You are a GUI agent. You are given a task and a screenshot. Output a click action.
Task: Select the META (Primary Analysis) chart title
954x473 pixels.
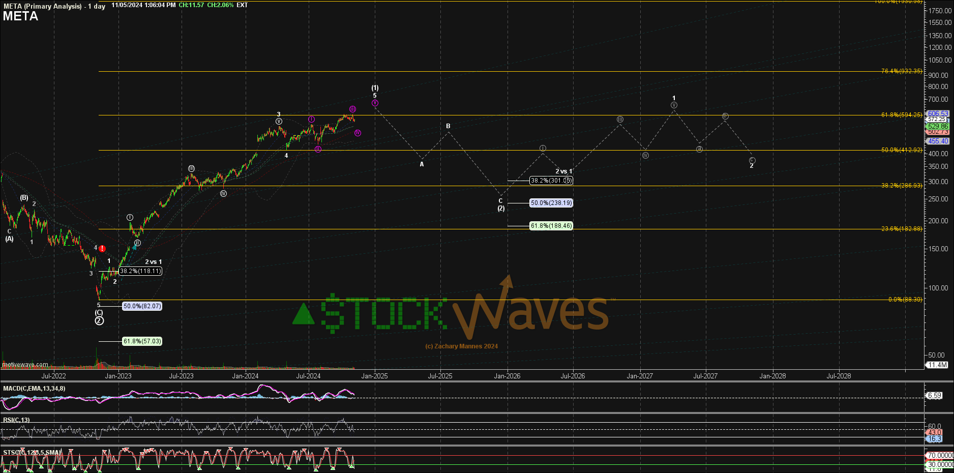(x=43, y=6)
